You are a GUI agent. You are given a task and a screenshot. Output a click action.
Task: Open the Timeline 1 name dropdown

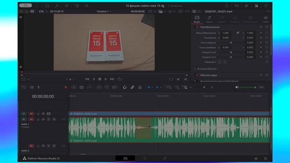tap(104, 11)
